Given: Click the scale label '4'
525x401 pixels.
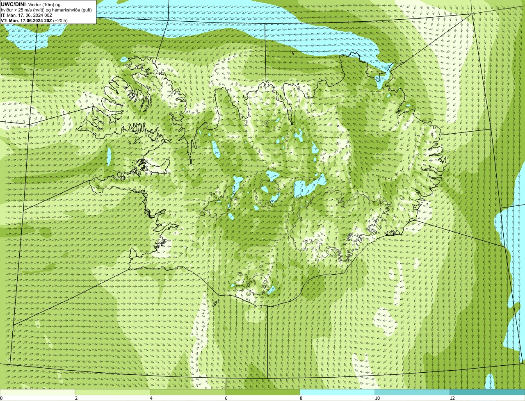Looking at the screenshot, I should [x=151, y=398].
